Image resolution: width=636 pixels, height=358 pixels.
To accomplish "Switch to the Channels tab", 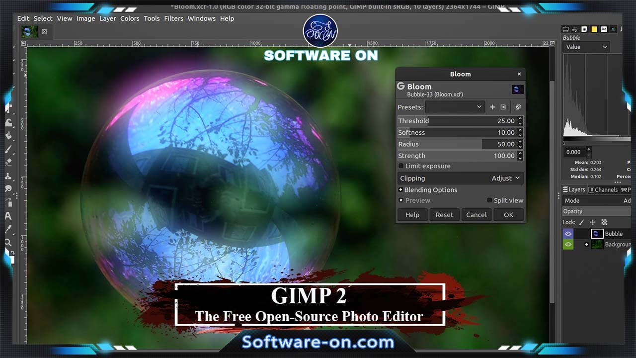I will [603, 189].
